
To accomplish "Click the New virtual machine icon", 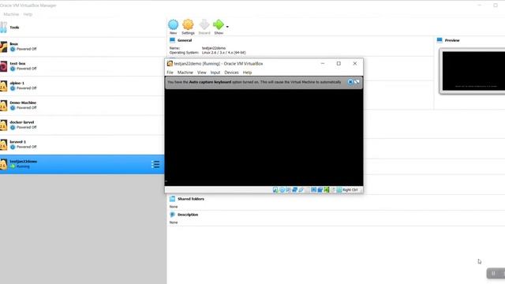I will [173, 24].
